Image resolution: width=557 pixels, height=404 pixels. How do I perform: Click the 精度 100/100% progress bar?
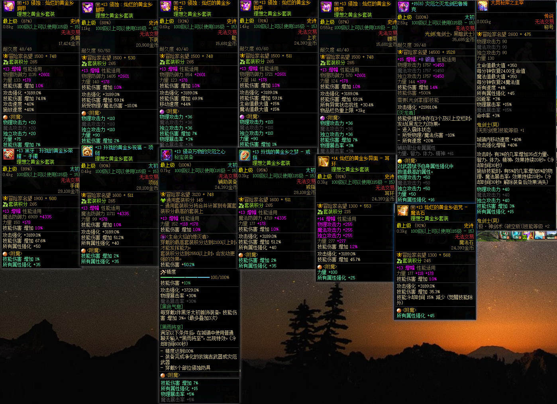185,277
